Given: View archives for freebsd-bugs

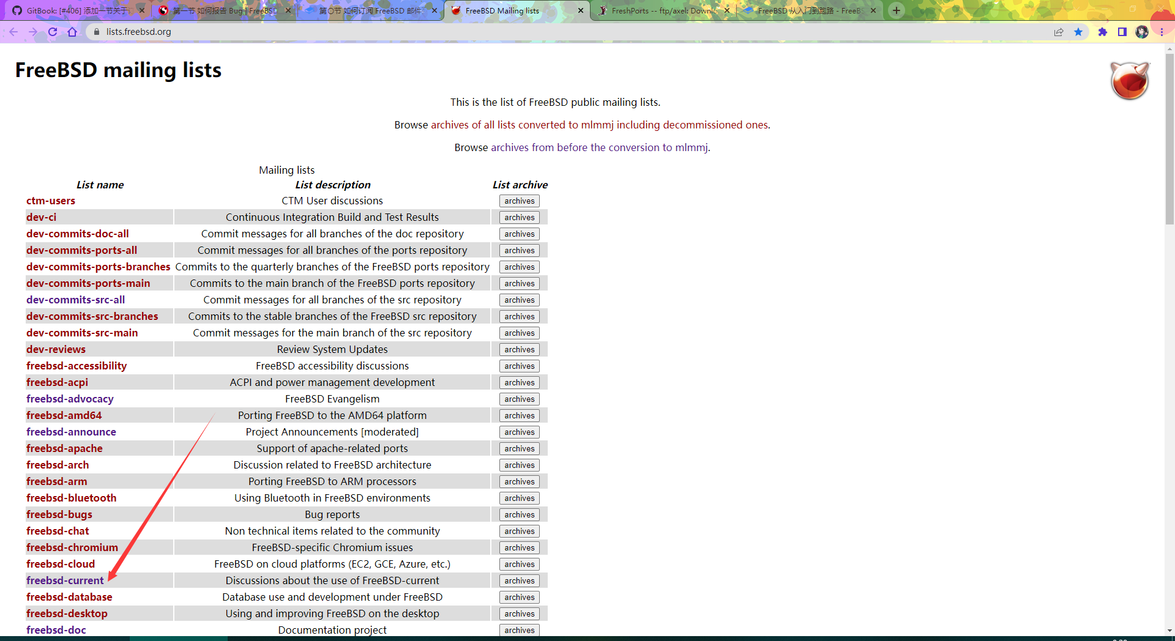Looking at the screenshot, I should [520, 514].
